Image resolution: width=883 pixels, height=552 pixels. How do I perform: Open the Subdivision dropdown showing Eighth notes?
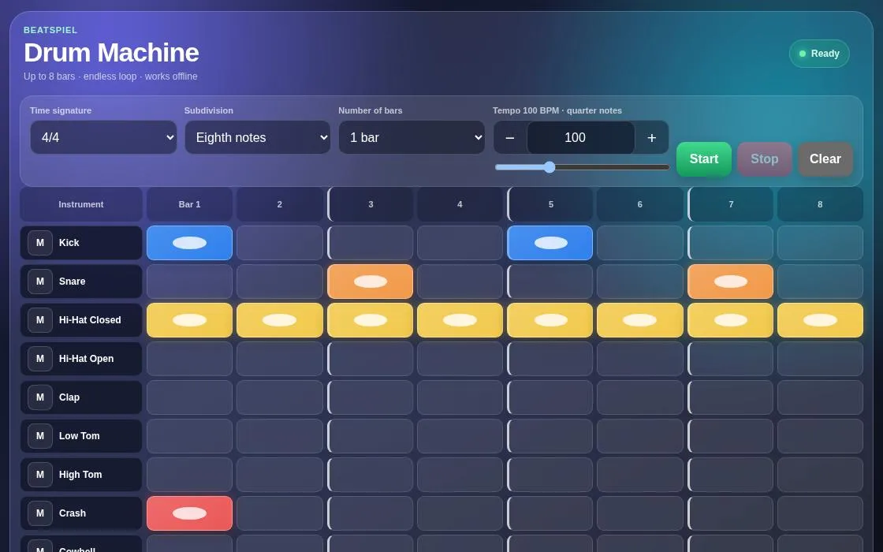tap(257, 137)
